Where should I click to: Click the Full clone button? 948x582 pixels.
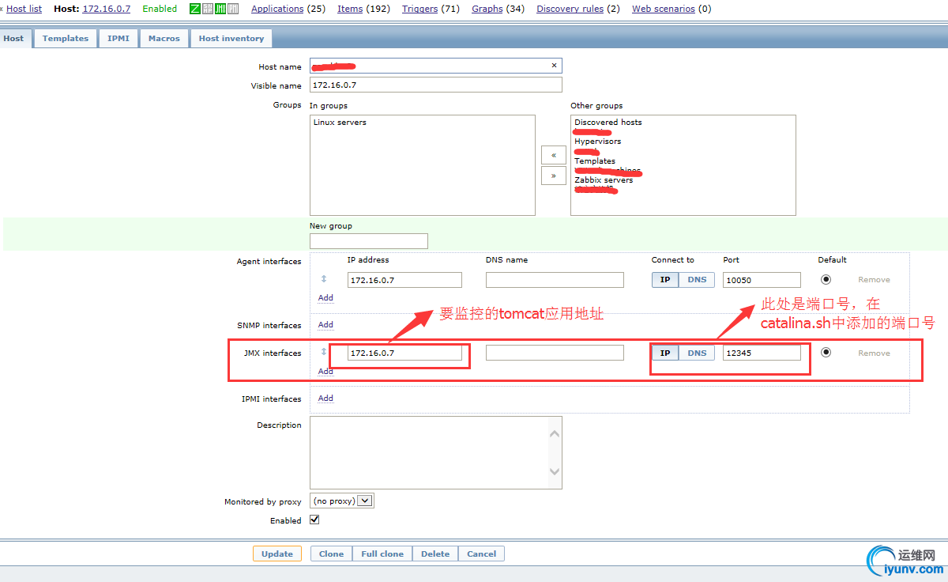coord(382,554)
